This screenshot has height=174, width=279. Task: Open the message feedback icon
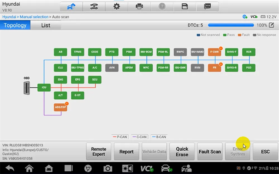tap(208, 7)
